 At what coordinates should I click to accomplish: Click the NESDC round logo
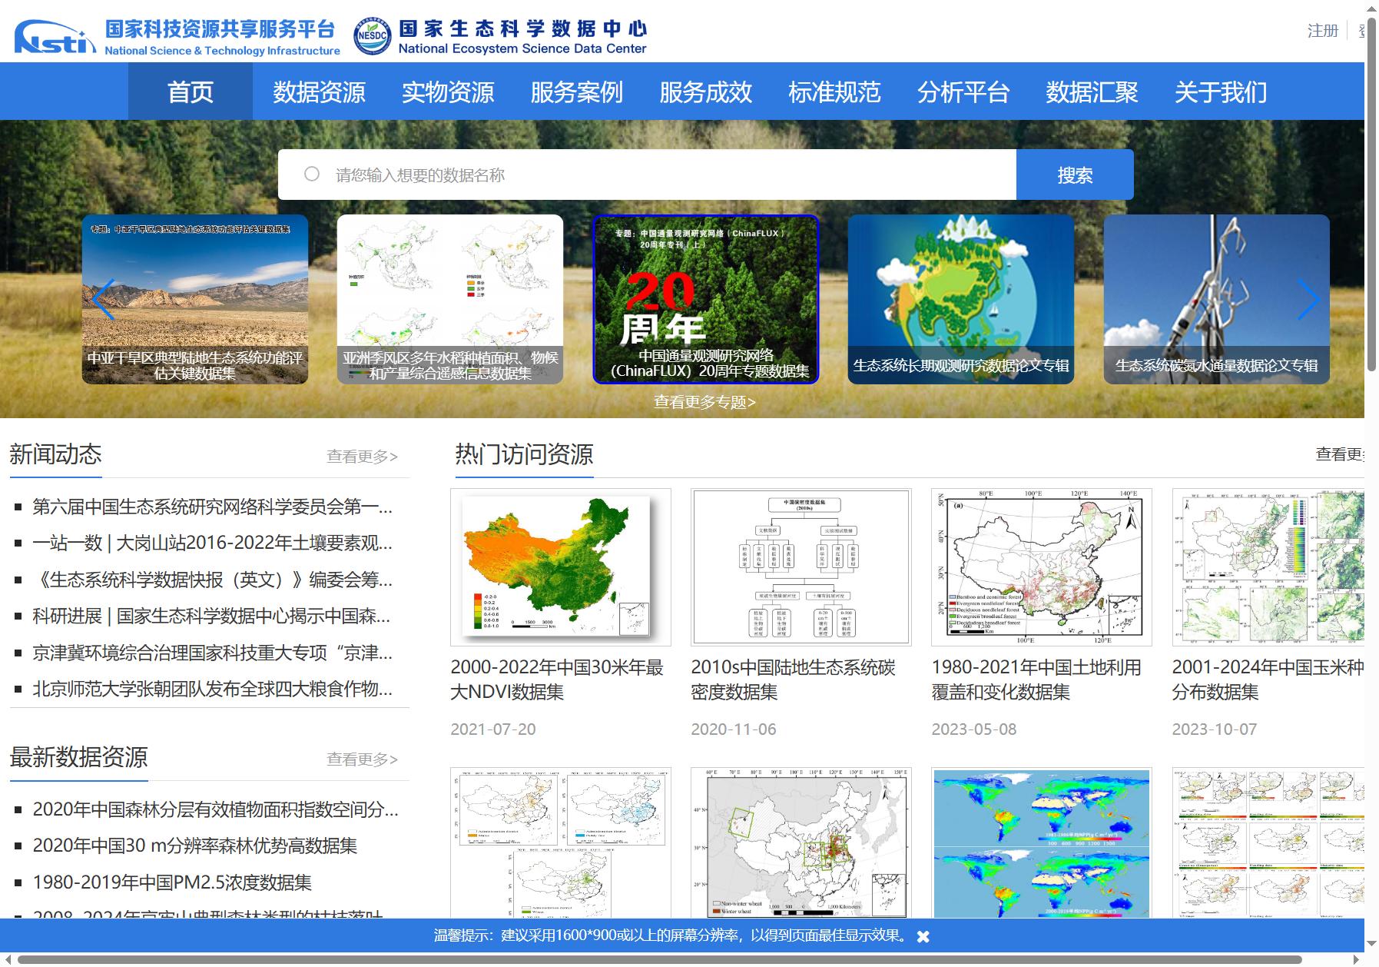pos(372,36)
